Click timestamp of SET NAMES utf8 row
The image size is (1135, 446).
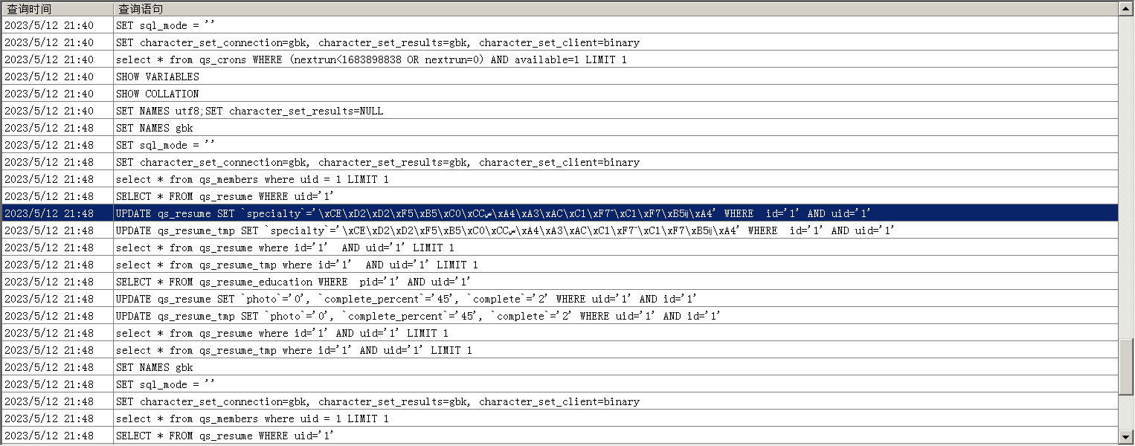click(x=49, y=111)
